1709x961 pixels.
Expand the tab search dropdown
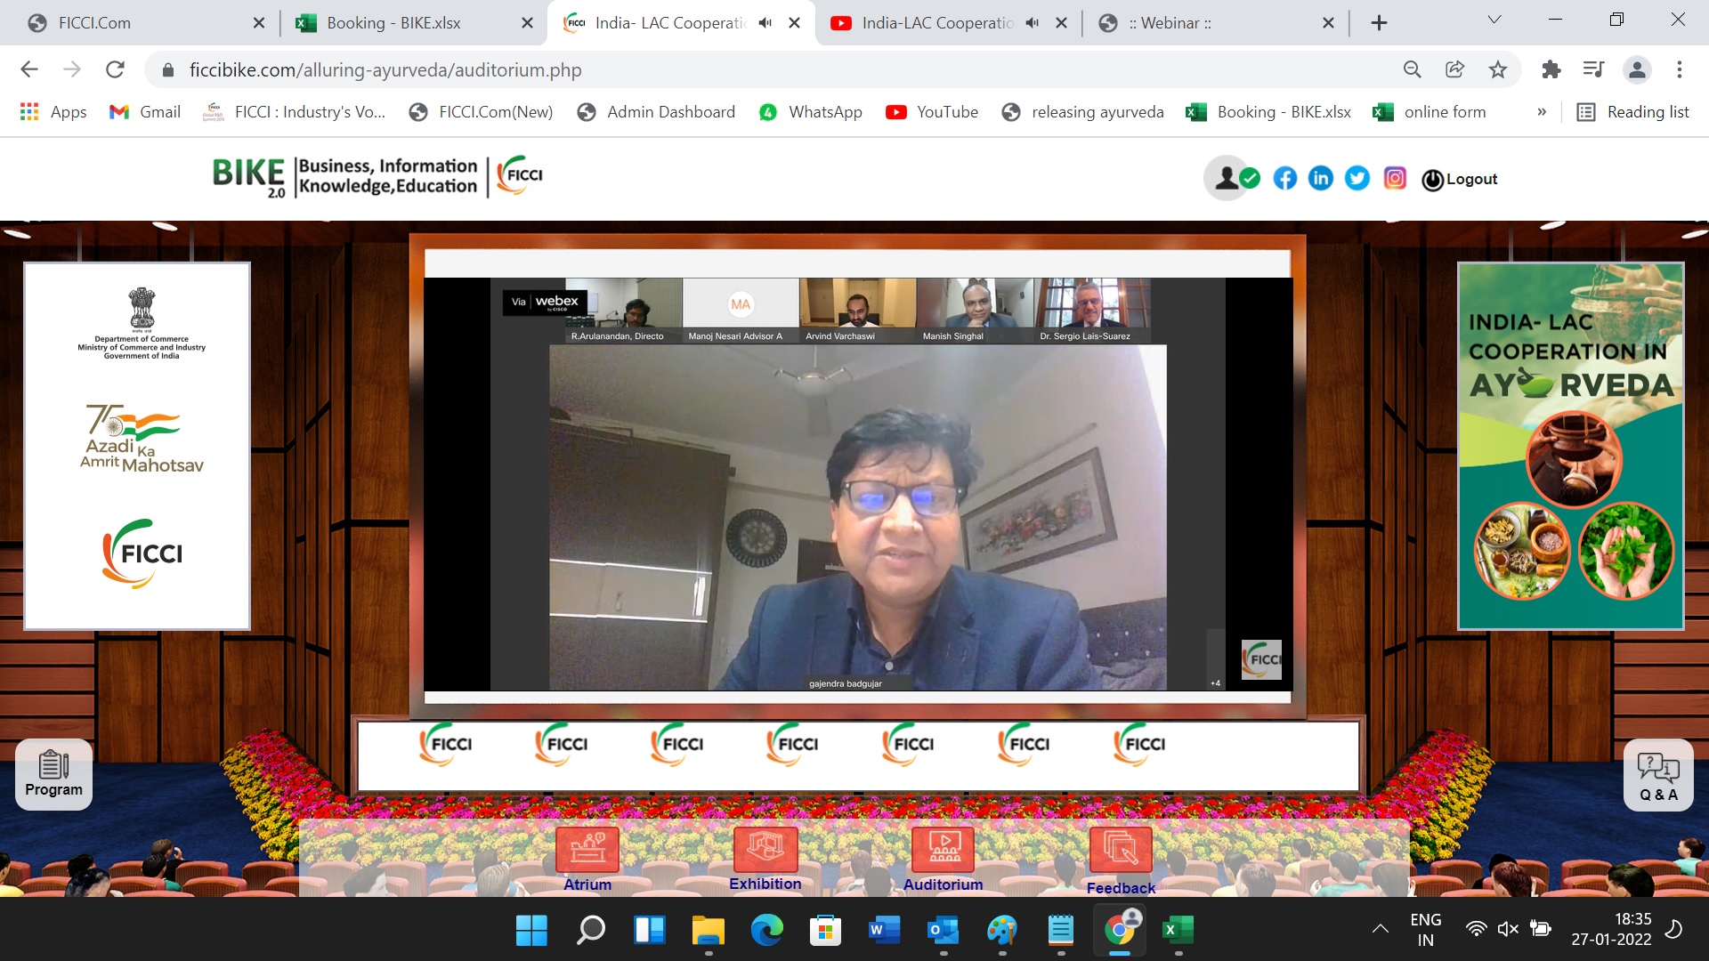pyautogui.click(x=1494, y=20)
